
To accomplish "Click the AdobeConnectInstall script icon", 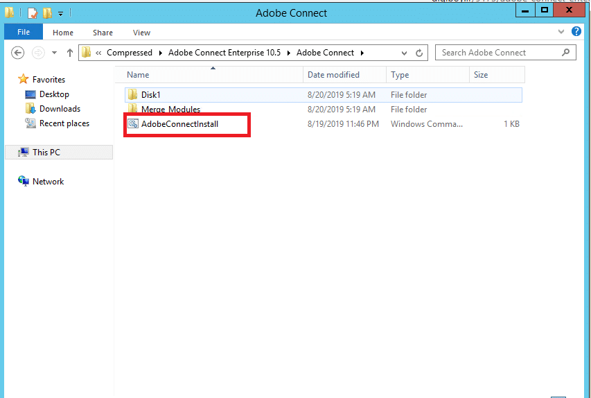I will [x=132, y=123].
